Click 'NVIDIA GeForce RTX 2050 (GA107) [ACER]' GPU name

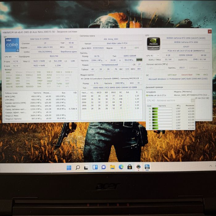point(186,38)
